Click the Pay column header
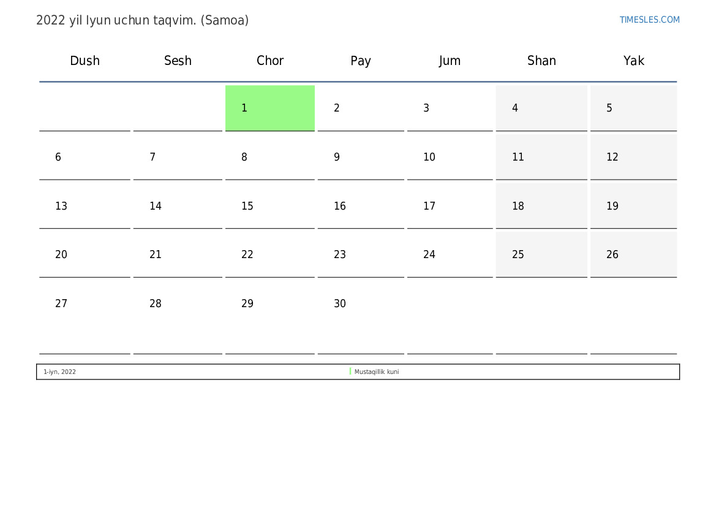This screenshot has width=716, height=507. click(x=361, y=61)
